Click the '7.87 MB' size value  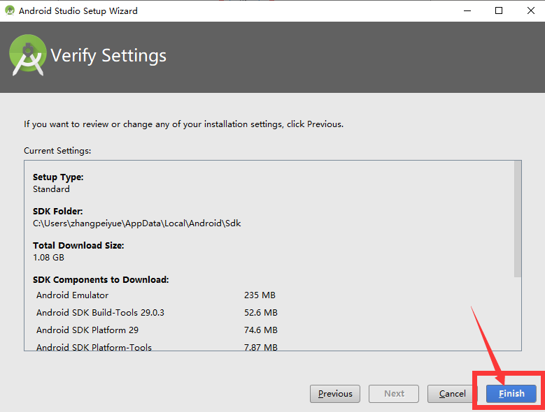pos(261,347)
